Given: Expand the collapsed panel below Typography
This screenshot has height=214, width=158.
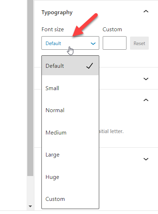Looking at the screenshot, I should [146, 79].
